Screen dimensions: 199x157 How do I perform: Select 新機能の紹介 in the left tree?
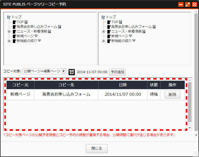[27, 41]
